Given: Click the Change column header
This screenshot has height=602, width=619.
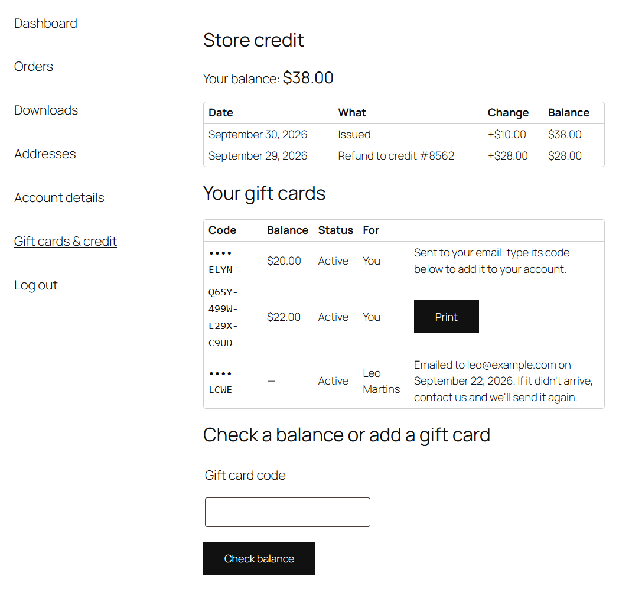Looking at the screenshot, I should (508, 113).
